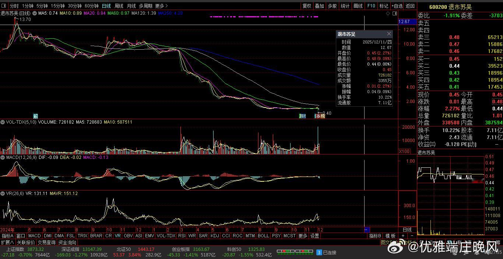Open the connection status icon 已连接
Screen dimensions: 503x259
click(x=319, y=252)
